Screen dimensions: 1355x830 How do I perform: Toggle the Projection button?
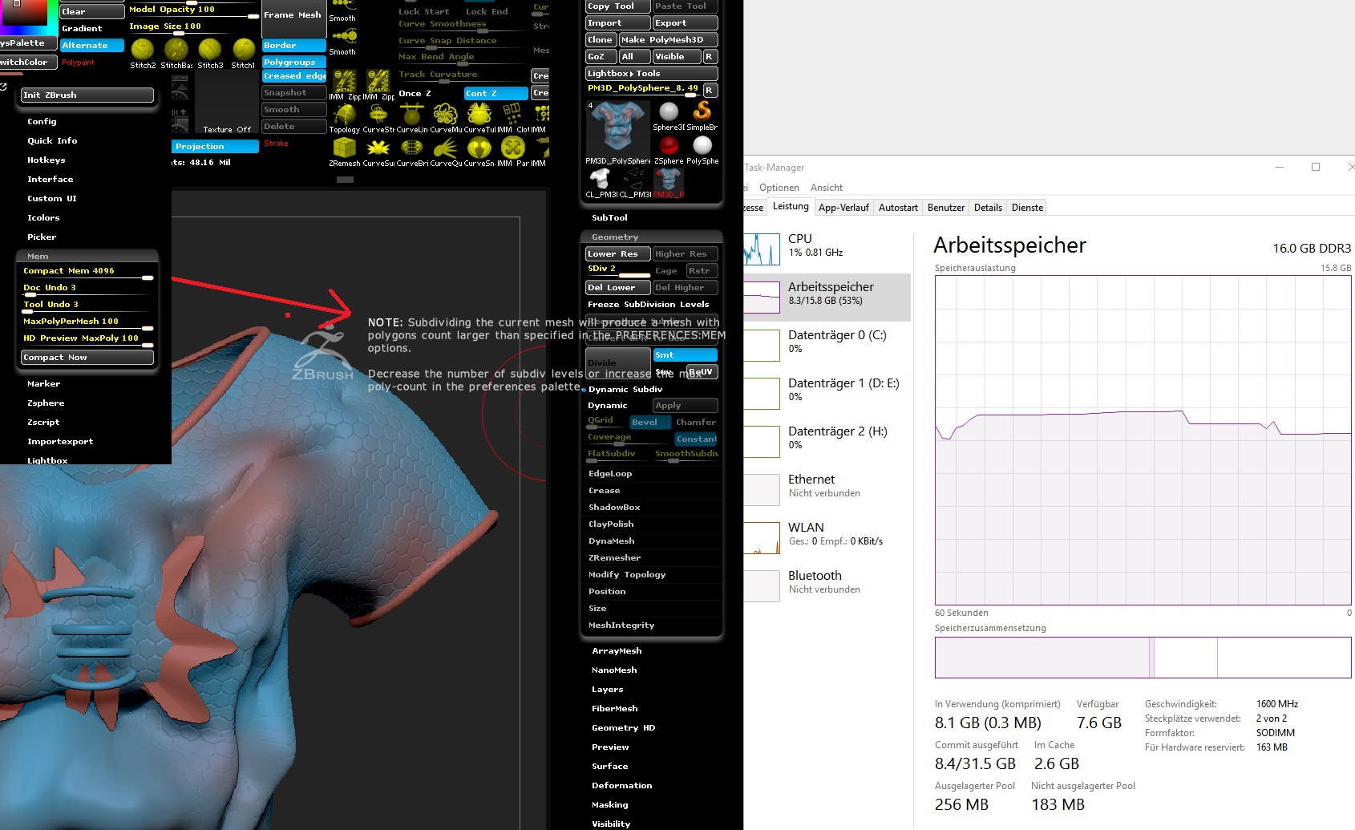pos(215,147)
